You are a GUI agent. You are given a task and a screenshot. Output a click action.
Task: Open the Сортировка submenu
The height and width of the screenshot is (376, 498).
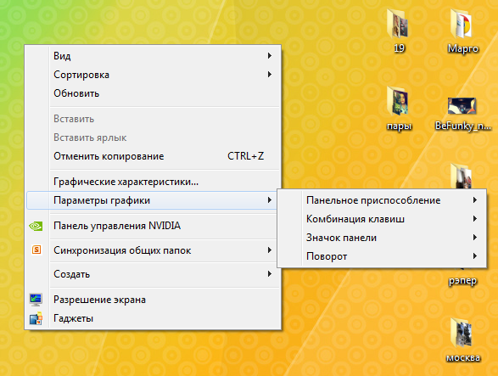pos(153,75)
